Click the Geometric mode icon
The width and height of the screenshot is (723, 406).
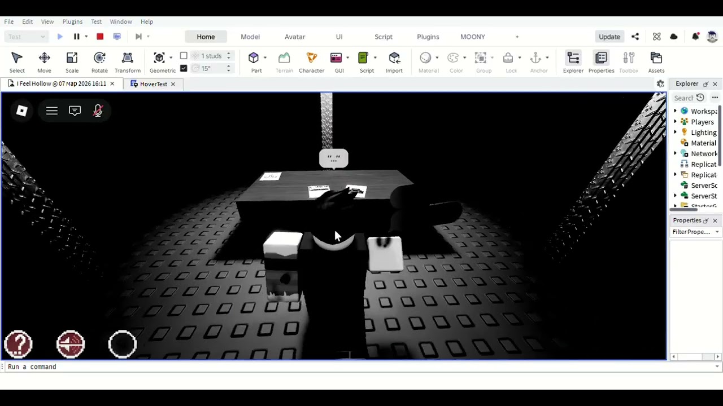pyautogui.click(x=159, y=58)
